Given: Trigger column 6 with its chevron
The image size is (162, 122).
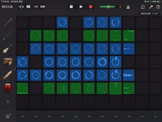Looking at the screenshot, I should (x=89, y=116).
